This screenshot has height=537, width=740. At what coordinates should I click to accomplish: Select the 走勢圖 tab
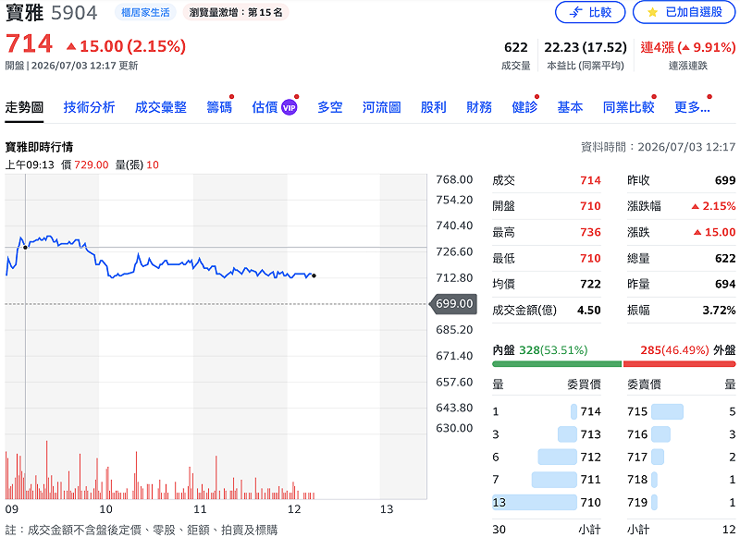(x=24, y=107)
